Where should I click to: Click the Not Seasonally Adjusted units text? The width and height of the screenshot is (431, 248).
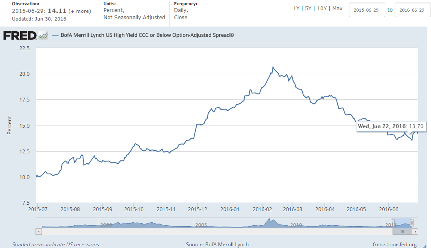click(134, 17)
